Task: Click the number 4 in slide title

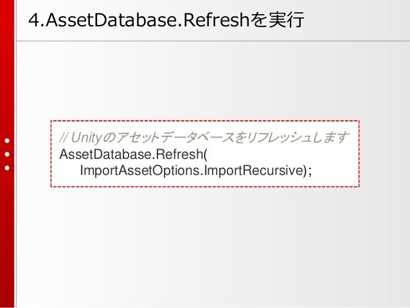Action: coord(33,21)
